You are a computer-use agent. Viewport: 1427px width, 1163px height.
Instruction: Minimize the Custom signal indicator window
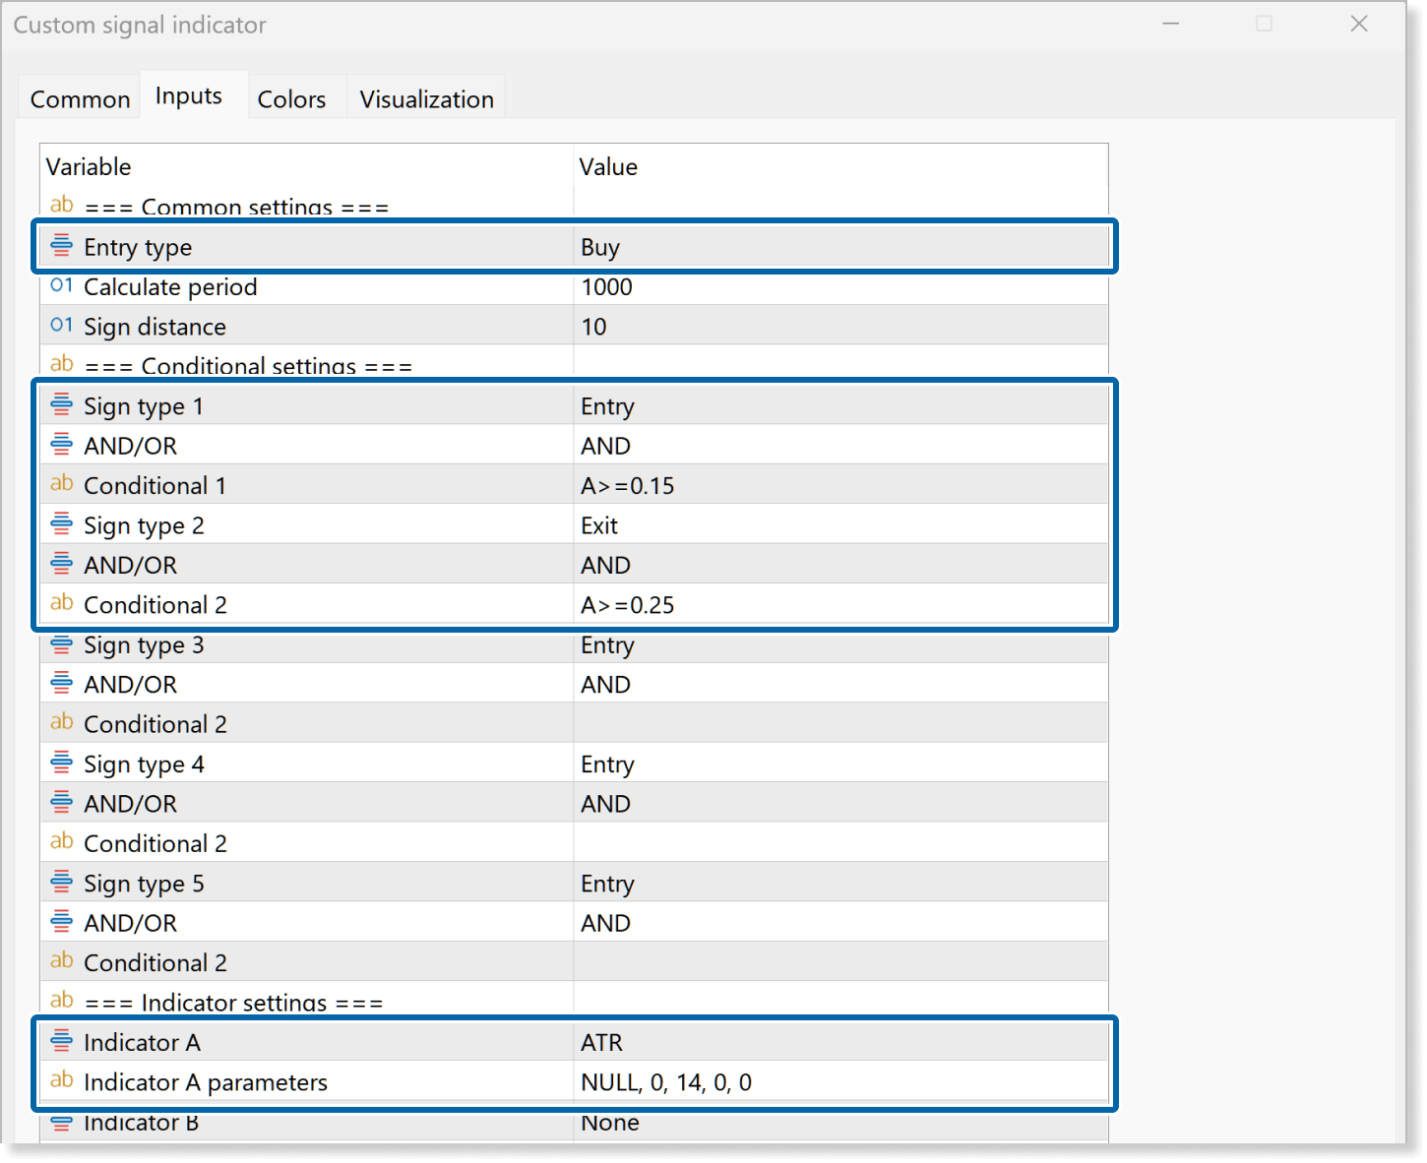coord(1171,24)
